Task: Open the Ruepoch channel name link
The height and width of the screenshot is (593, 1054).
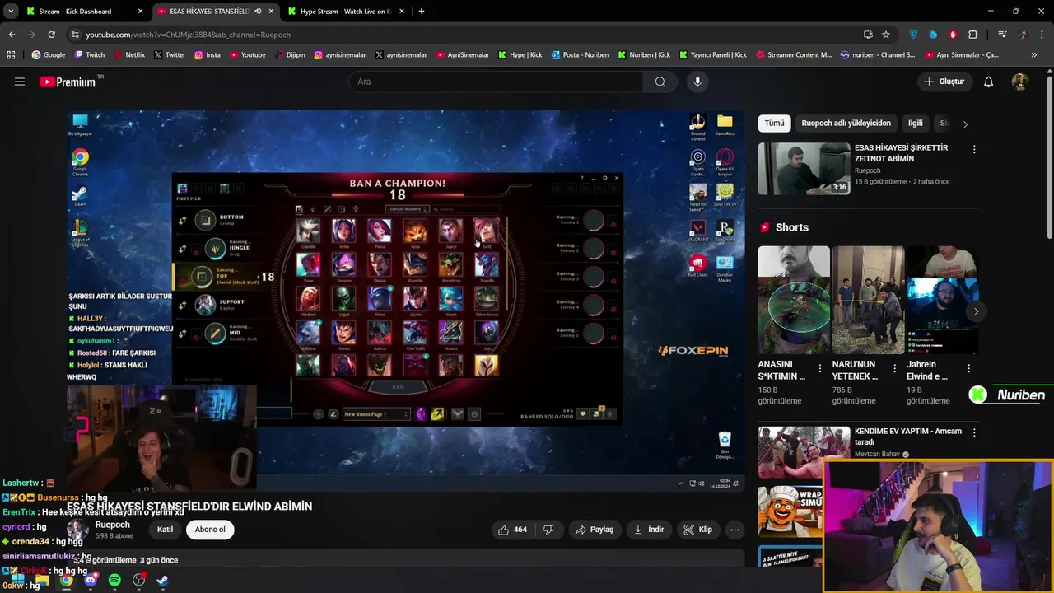Action: [x=112, y=525]
